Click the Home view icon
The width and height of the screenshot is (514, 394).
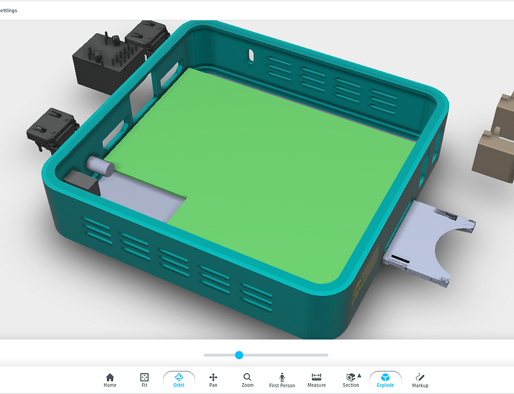click(x=110, y=380)
